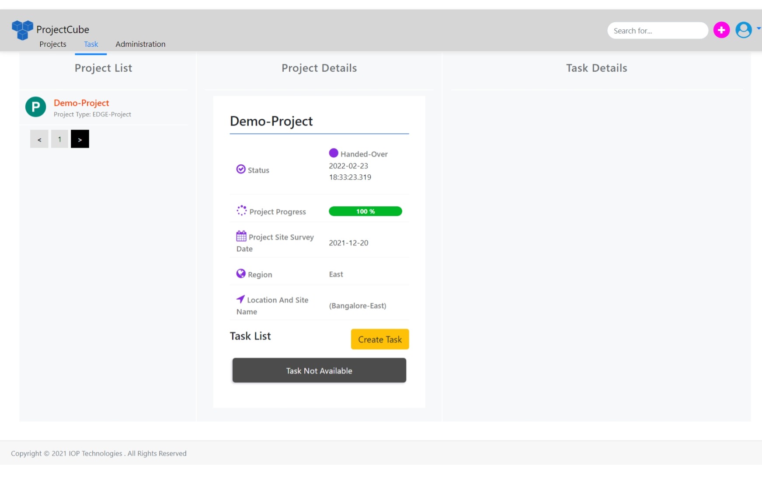This screenshot has height=495, width=762.
Task: Click the survey date calendar icon
Action: pos(241,236)
